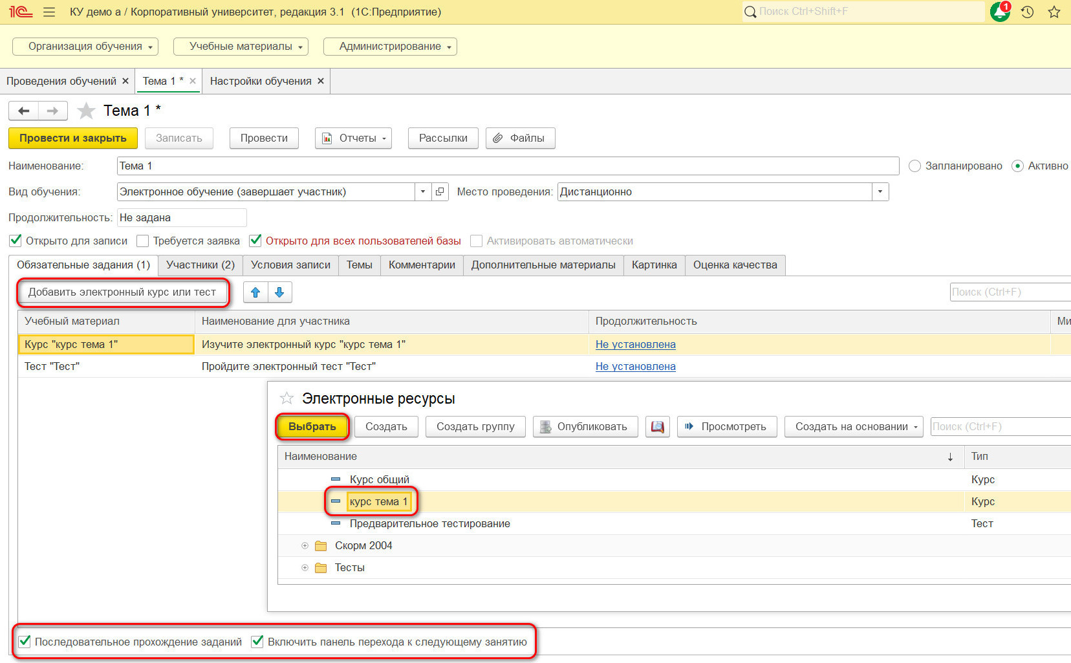Uncheck Последовательное прохождение заданий
This screenshot has width=1071, height=663.
click(x=25, y=642)
